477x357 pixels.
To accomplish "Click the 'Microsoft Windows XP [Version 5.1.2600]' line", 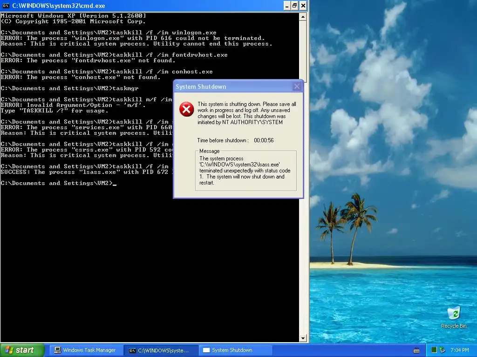I will tap(73, 16).
